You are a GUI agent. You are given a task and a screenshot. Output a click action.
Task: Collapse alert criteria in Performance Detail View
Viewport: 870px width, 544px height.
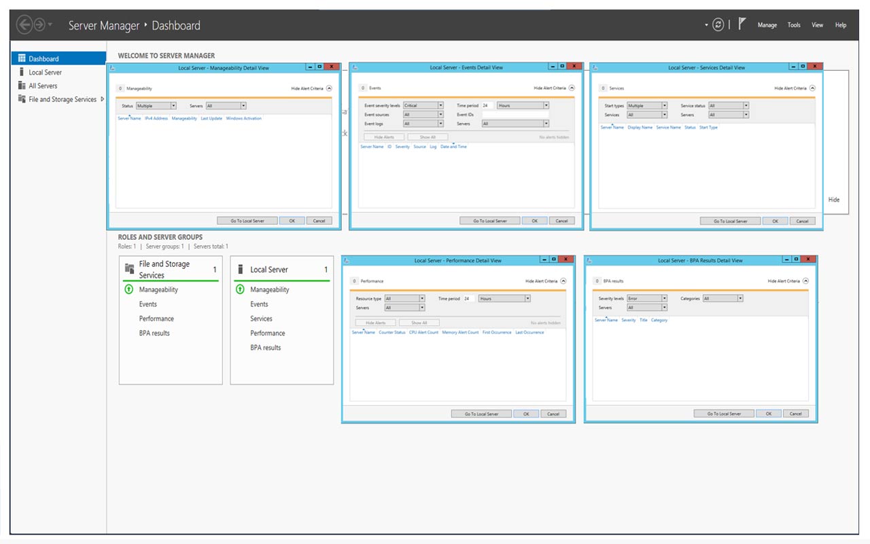pyautogui.click(x=563, y=281)
